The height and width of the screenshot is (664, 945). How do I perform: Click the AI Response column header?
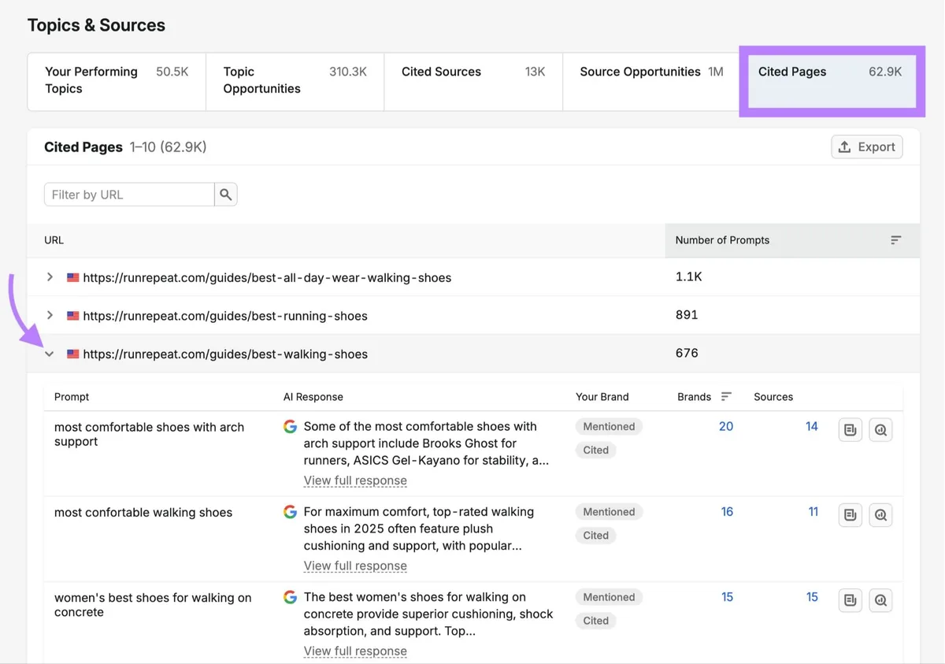[313, 397]
